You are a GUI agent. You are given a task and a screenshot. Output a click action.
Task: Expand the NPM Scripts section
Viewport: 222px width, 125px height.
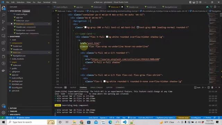click(15, 115)
